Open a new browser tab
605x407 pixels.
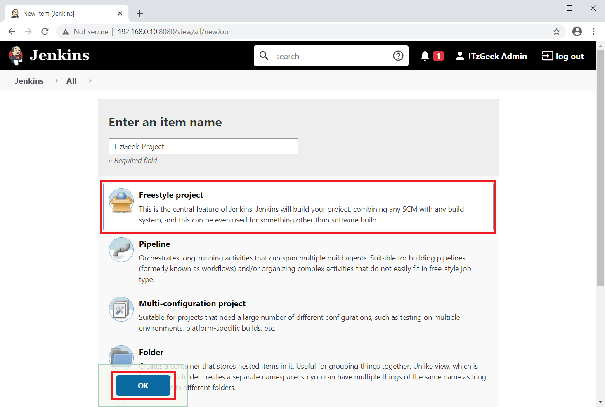[140, 14]
